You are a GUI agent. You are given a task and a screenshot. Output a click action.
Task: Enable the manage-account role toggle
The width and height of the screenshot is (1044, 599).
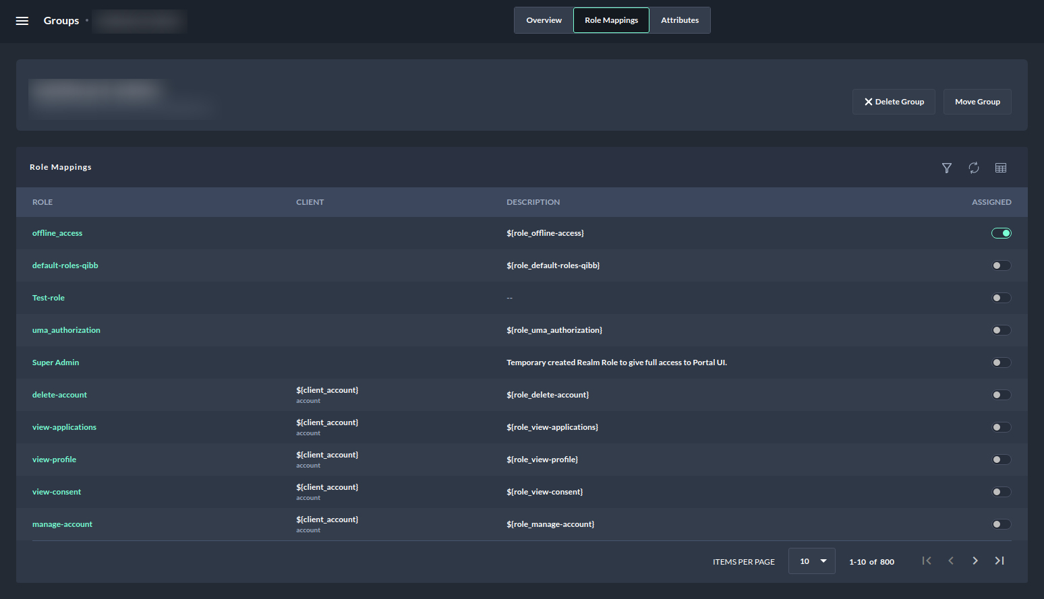1001,524
